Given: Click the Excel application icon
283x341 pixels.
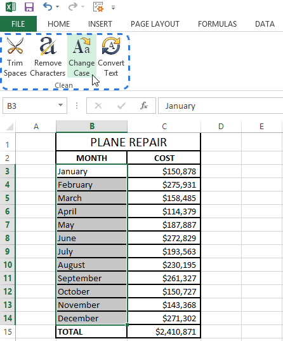Looking at the screenshot, I should (x=11, y=7).
